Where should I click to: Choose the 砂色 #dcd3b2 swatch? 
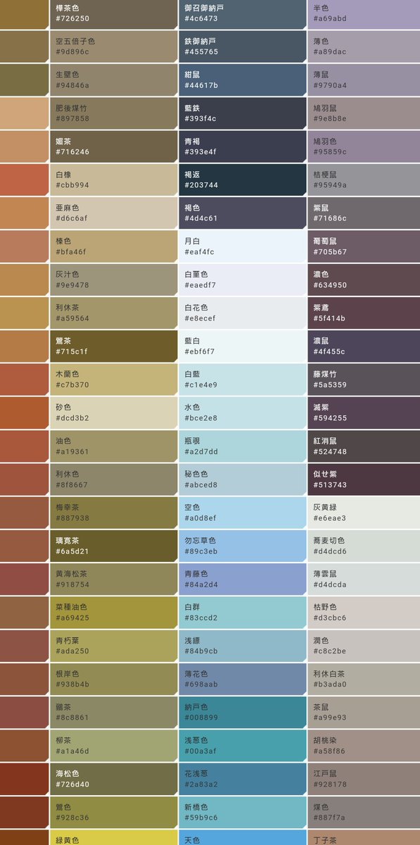(x=113, y=413)
